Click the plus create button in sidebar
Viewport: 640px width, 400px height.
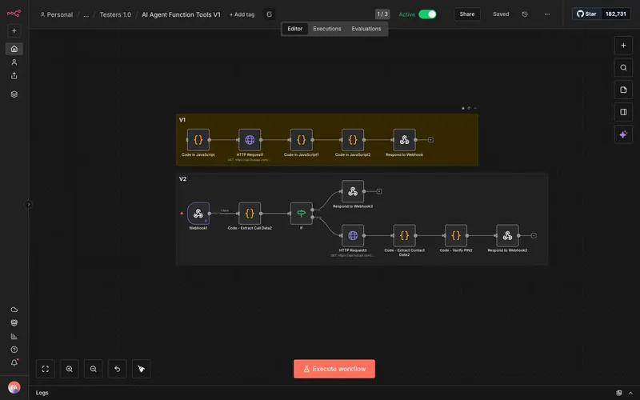(x=14, y=30)
